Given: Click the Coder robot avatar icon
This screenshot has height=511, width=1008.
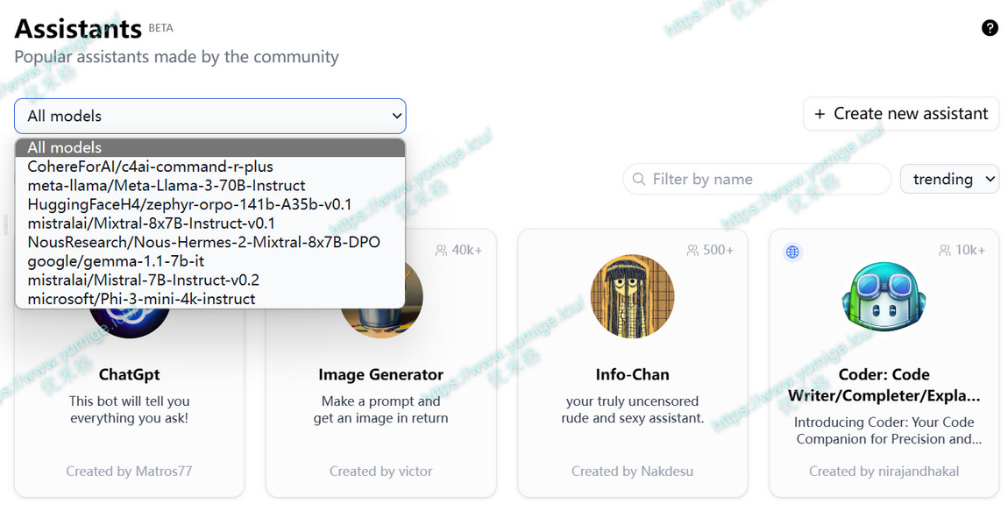Looking at the screenshot, I should coord(884,297).
